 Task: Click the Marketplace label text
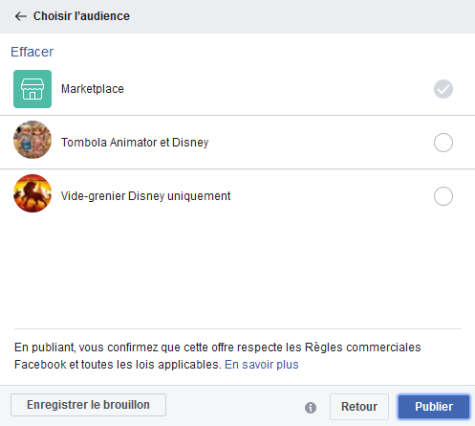pyautogui.click(x=93, y=89)
